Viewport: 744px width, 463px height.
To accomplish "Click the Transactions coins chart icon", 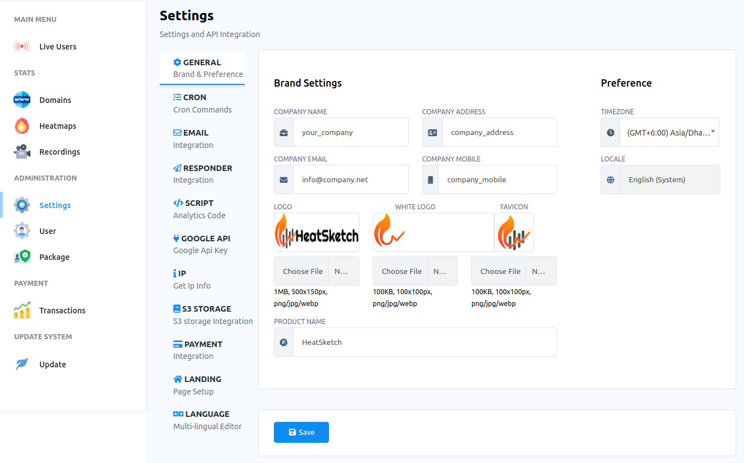I will coord(22,311).
